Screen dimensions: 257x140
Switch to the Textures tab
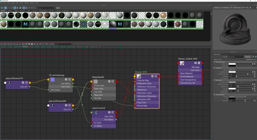(x=9, y=11)
